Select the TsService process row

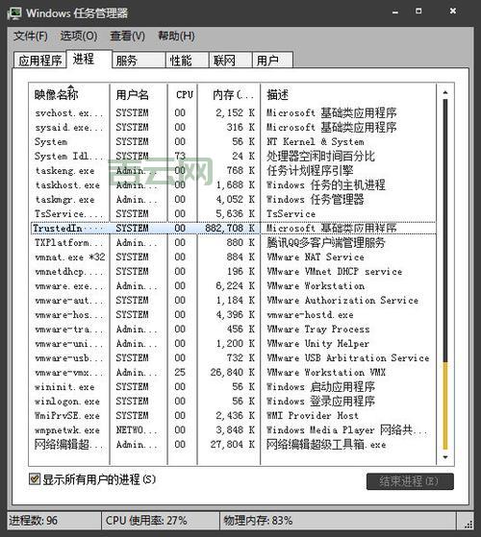tap(233, 213)
